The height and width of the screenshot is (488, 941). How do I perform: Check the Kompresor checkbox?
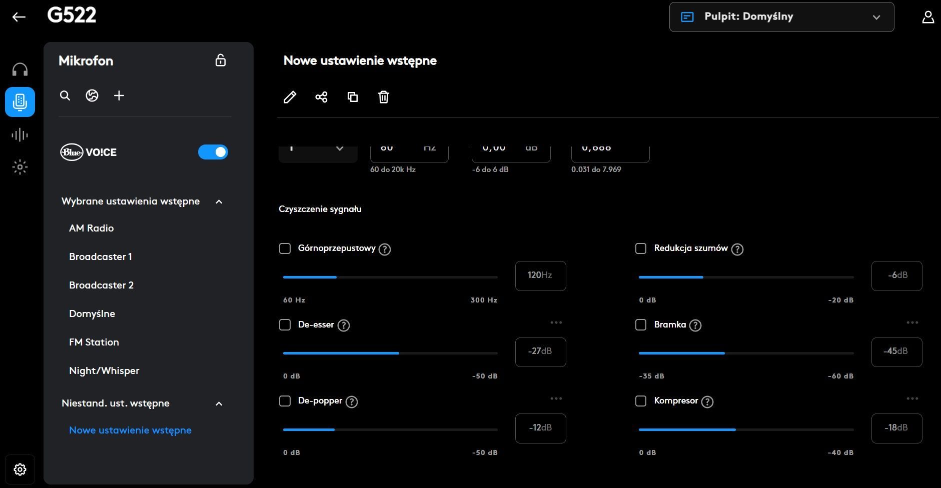click(641, 401)
